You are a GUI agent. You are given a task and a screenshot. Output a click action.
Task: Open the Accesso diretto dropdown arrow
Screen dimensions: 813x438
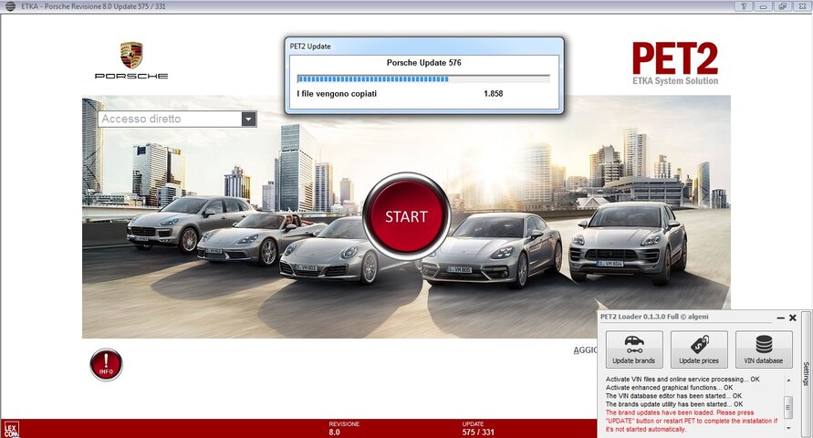coord(249,119)
